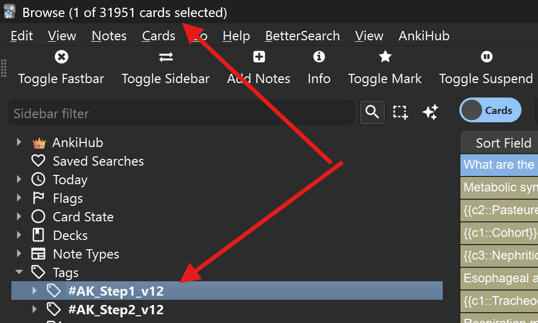Expand the AnkiHub sidebar section
This screenshot has height=323, width=538.
coord(19,142)
